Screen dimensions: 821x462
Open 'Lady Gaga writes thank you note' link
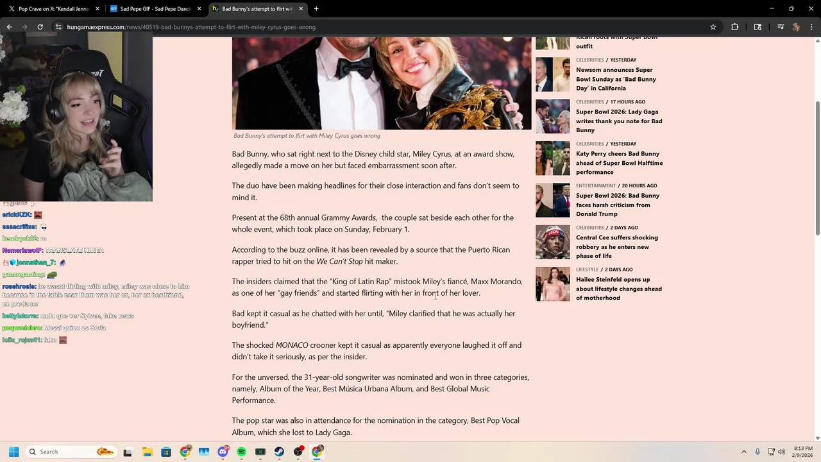click(619, 121)
